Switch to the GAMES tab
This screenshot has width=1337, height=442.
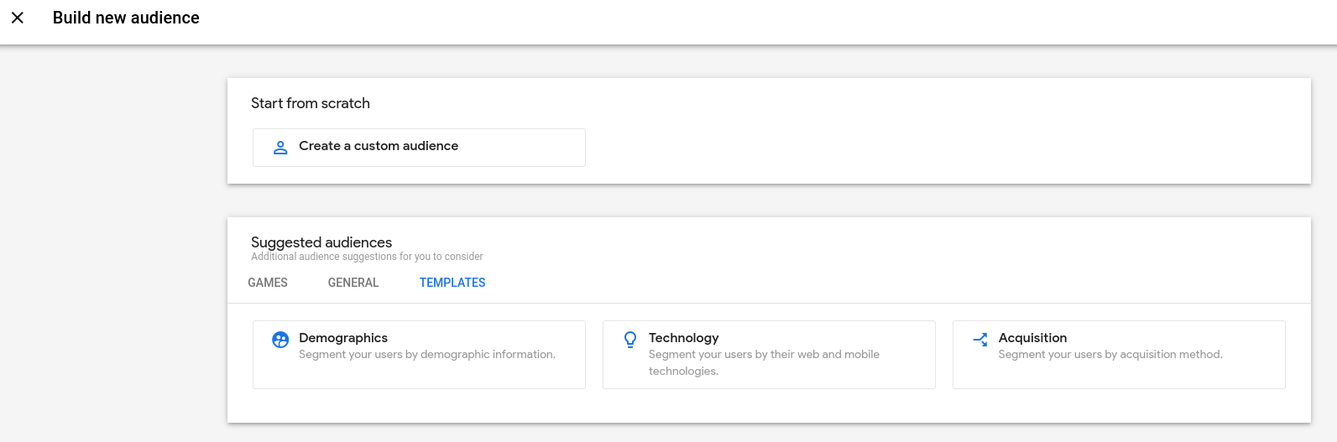pyautogui.click(x=268, y=283)
